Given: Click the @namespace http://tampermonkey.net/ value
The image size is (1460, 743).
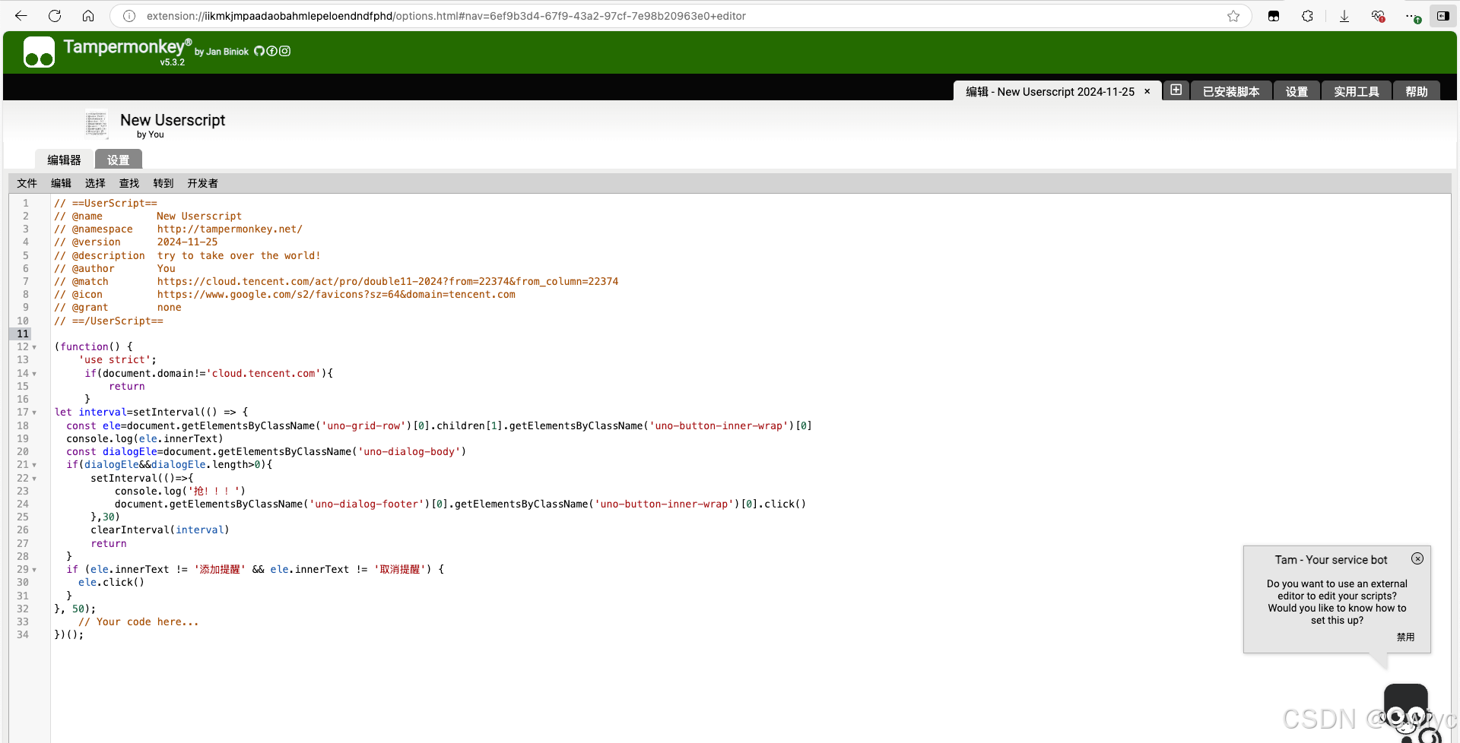Looking at the screenshot, I should pos(230,229).
